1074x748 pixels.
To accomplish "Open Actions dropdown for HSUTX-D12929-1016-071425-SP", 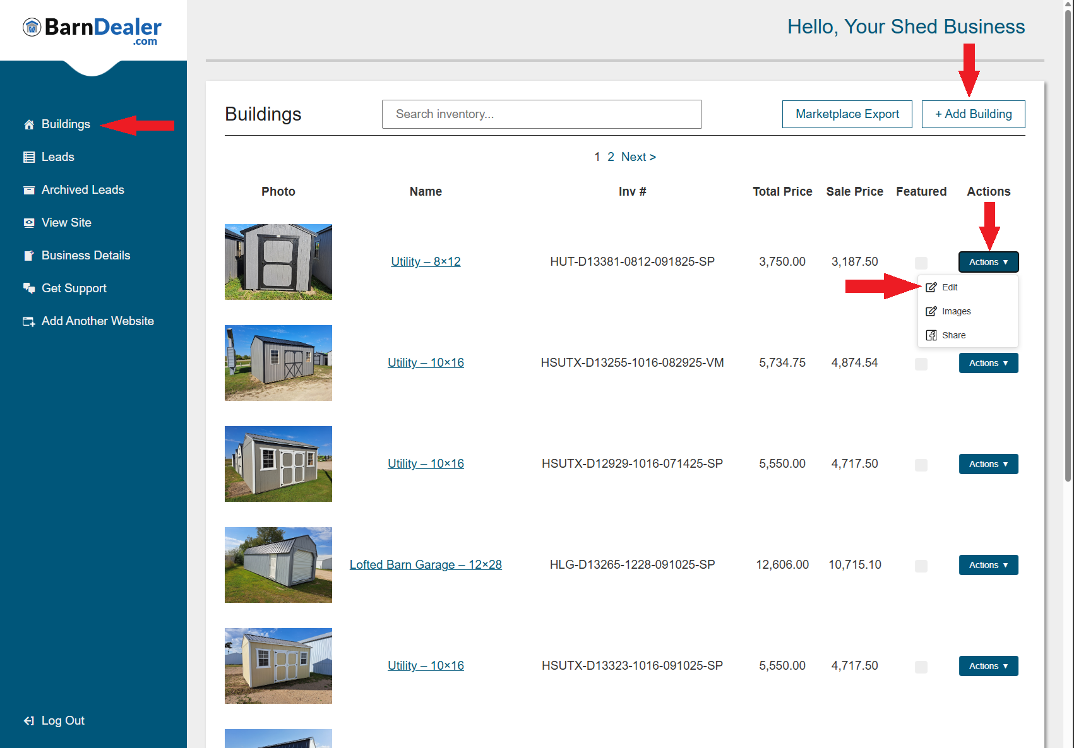I will coord(988,464).
